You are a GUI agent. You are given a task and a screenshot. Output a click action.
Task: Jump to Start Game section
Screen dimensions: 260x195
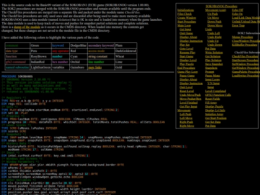[x=186, y=56]
